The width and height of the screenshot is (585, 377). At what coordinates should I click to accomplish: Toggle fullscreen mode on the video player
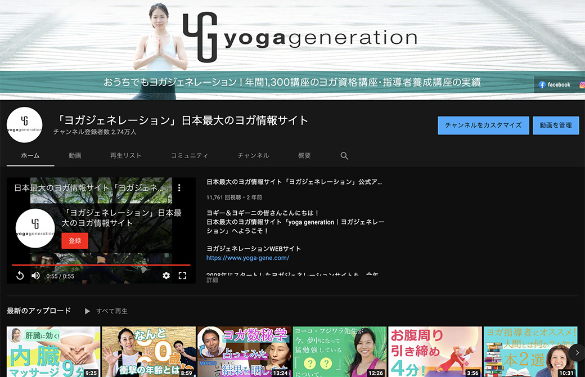[x=182, y=275]
